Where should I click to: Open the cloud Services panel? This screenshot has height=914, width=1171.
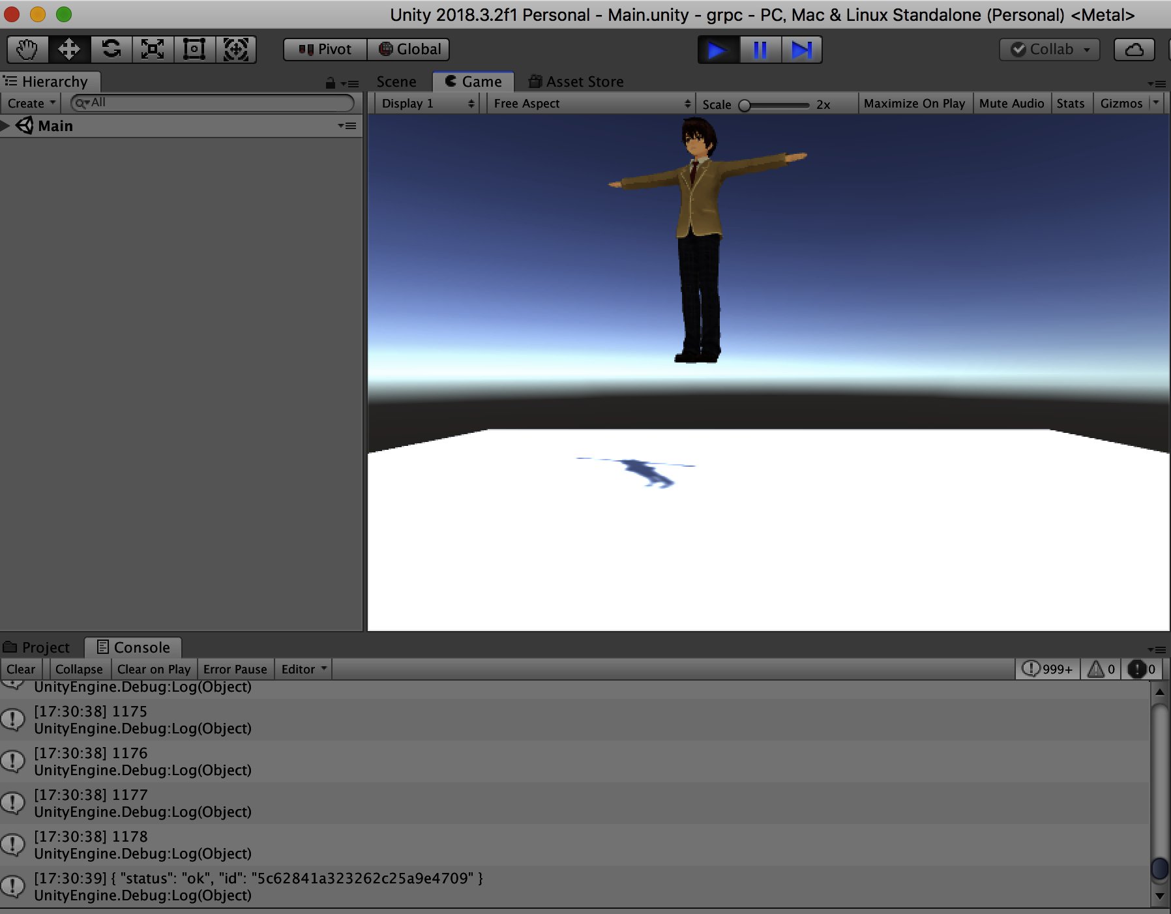[x=1134, y=50]
